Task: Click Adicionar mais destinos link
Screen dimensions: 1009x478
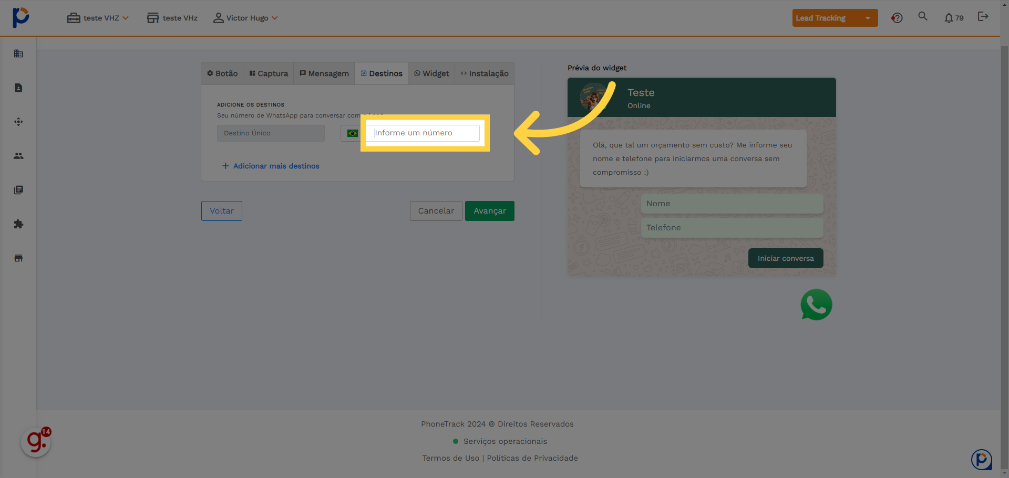Action: pos(271,166)
